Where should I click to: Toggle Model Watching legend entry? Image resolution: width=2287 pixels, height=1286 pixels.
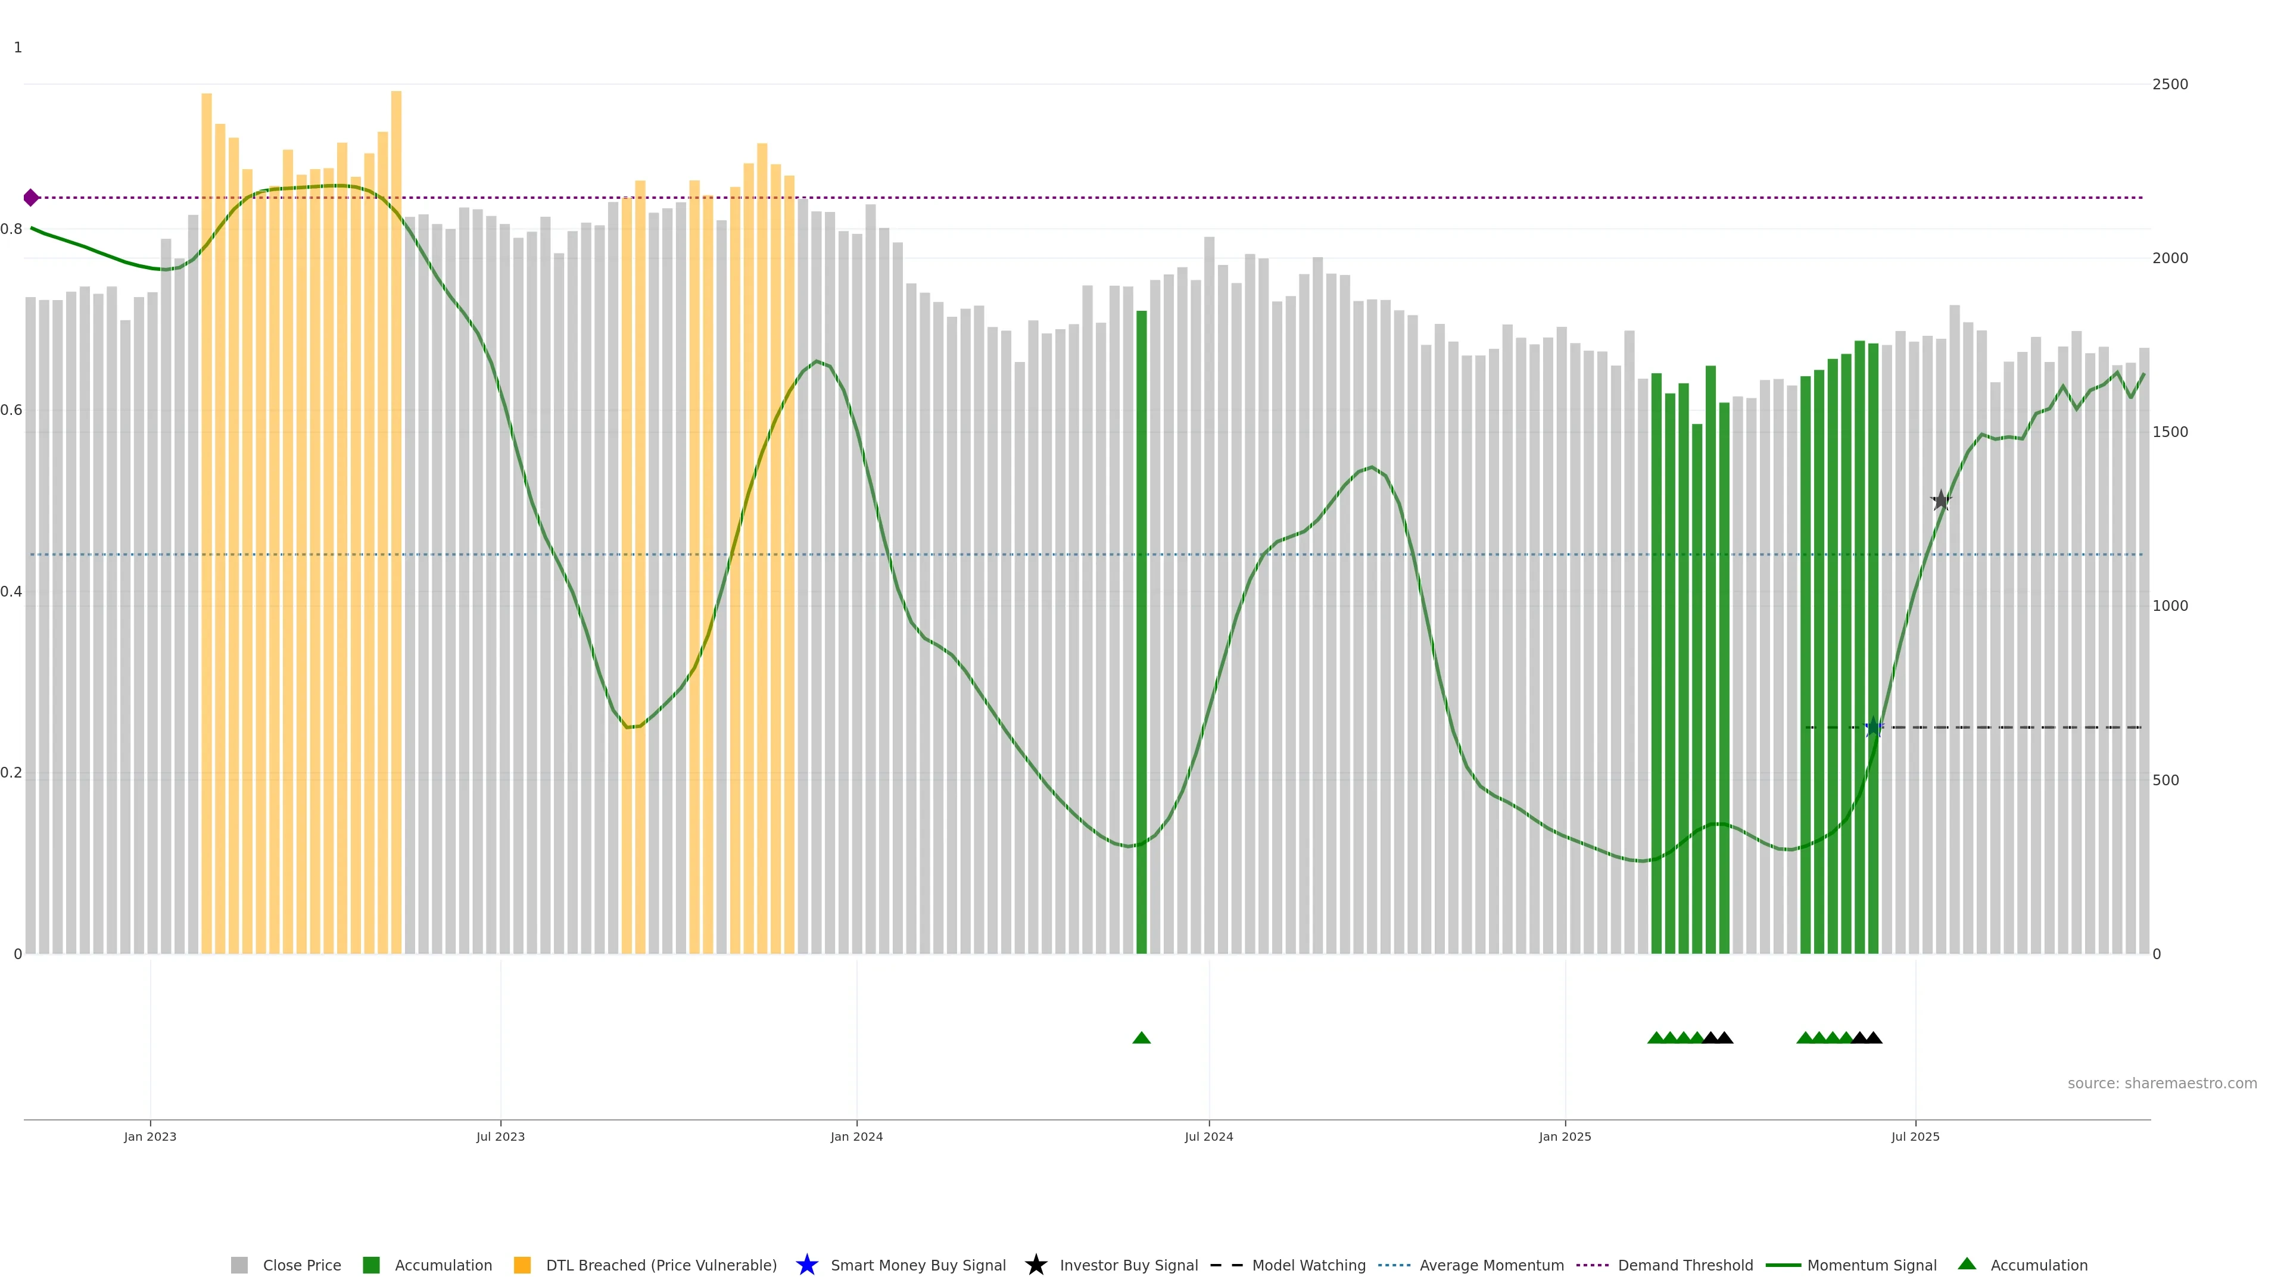click(1308, 1266)
